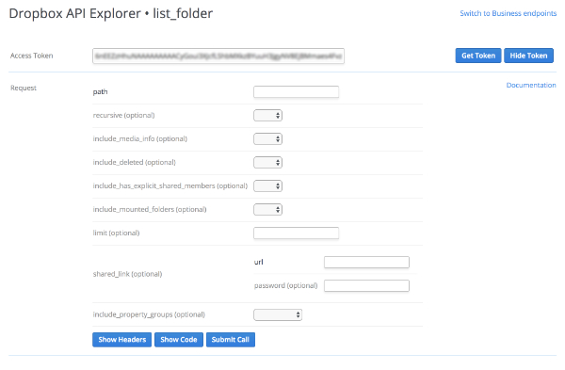Image resolution: width=565 pixels, height=370 pixels.
Task: Click the path input field
Action: 296,92
